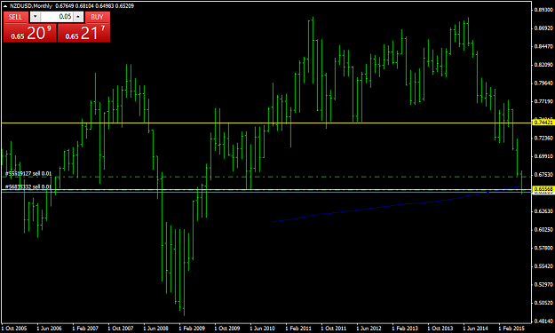Click the 1 Feb 2009 date label
555x333 pixels.
point(192,329)
